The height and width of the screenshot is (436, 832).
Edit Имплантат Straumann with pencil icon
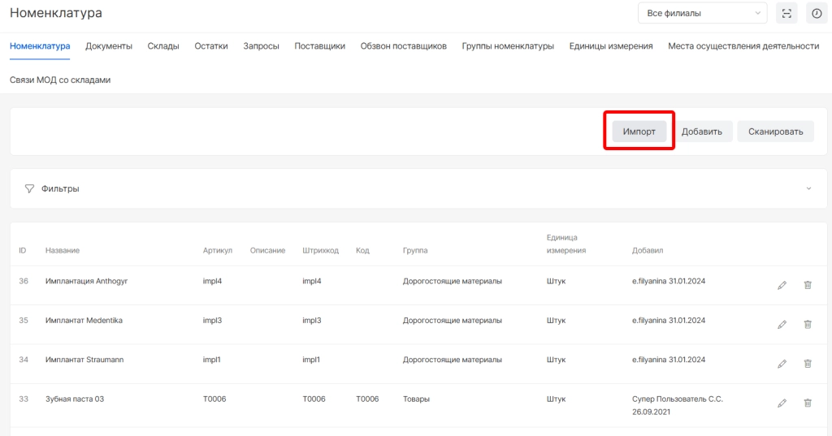[x=782, y=363]
